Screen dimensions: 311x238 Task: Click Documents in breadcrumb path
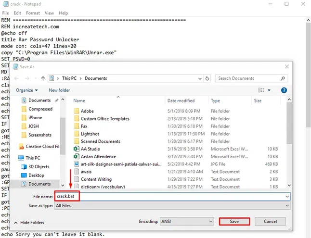coord(96,78)
